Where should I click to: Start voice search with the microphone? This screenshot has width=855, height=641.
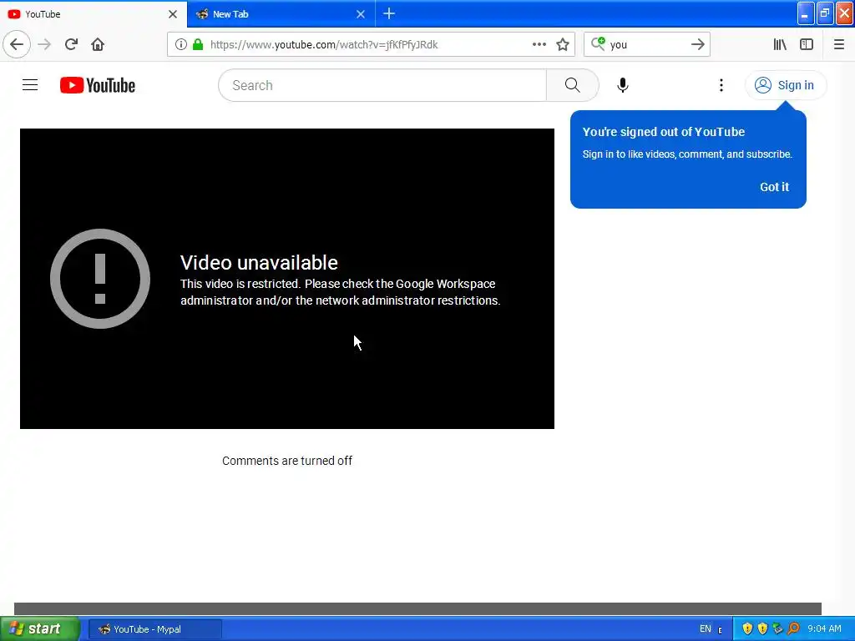click(623, 86)
